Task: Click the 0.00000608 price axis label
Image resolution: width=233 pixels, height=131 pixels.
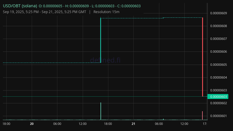Action: click(x=219, y=26)
